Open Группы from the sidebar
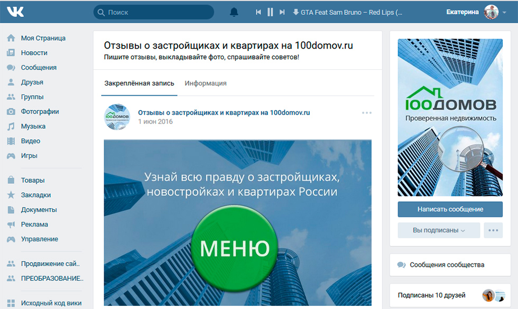The width and height of the screenshot is (518, 309). click(32, 97)
